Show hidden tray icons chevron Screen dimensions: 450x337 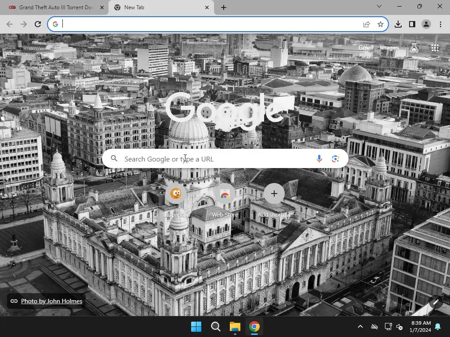point(360,326)
